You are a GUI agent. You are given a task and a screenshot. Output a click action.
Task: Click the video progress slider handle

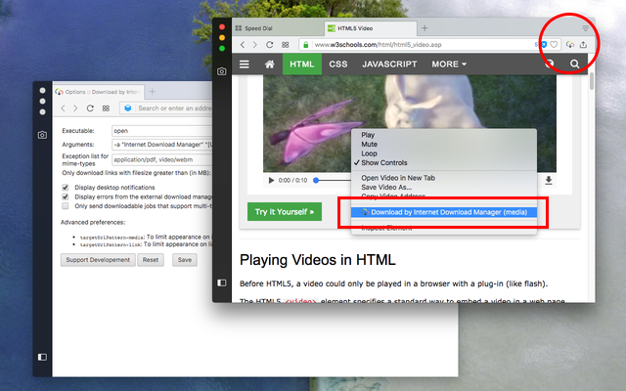316,180
